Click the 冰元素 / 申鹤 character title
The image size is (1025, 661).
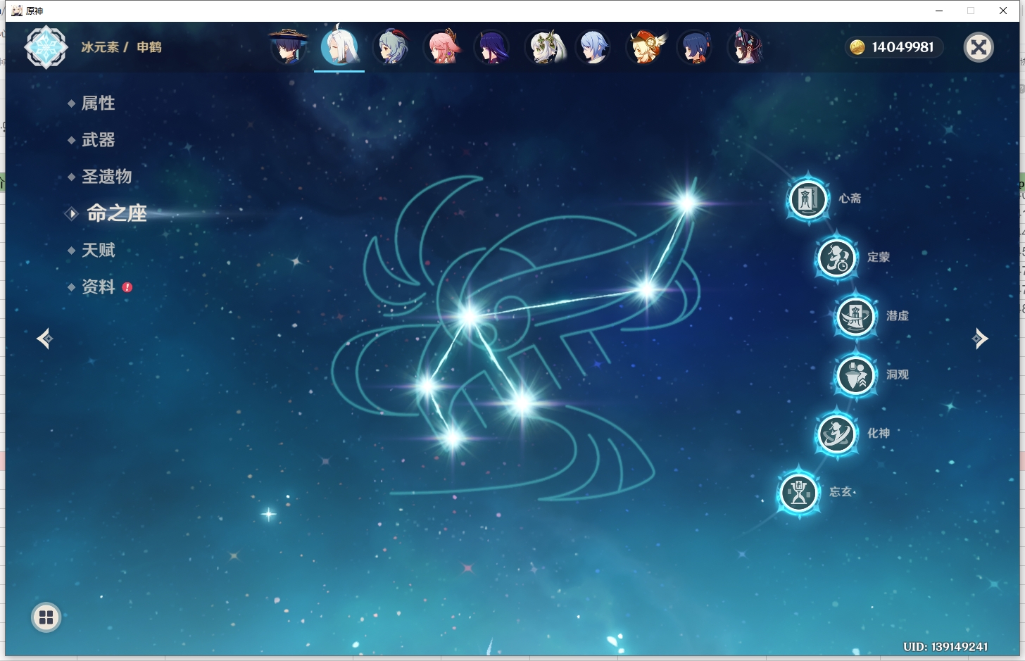pos(121,47)
